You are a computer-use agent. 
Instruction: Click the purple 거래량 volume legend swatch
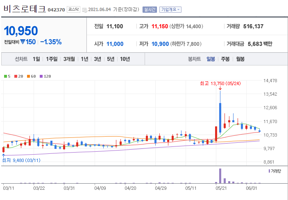[269, 171]
